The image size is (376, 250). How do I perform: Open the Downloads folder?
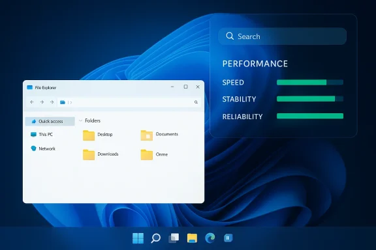[x=101, y=154]
